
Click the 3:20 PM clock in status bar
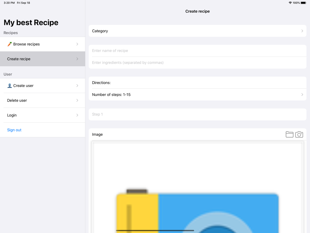(x=9, y=3)
